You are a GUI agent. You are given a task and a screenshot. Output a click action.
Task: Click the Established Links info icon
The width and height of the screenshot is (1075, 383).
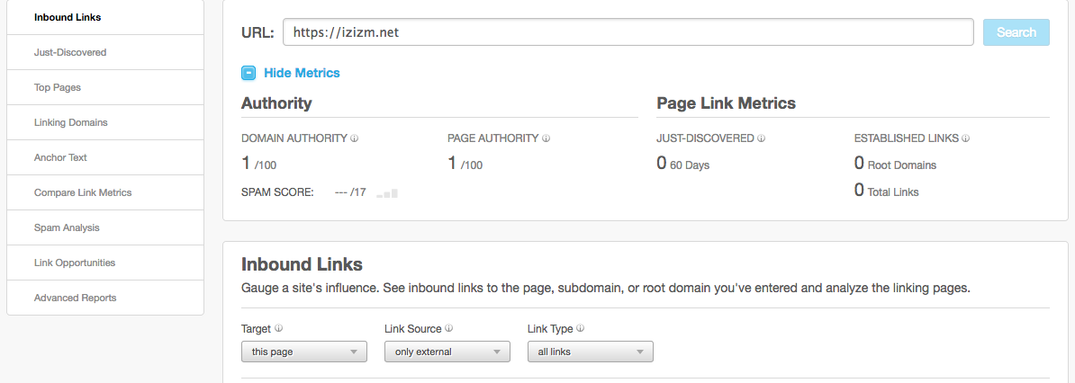965,138
